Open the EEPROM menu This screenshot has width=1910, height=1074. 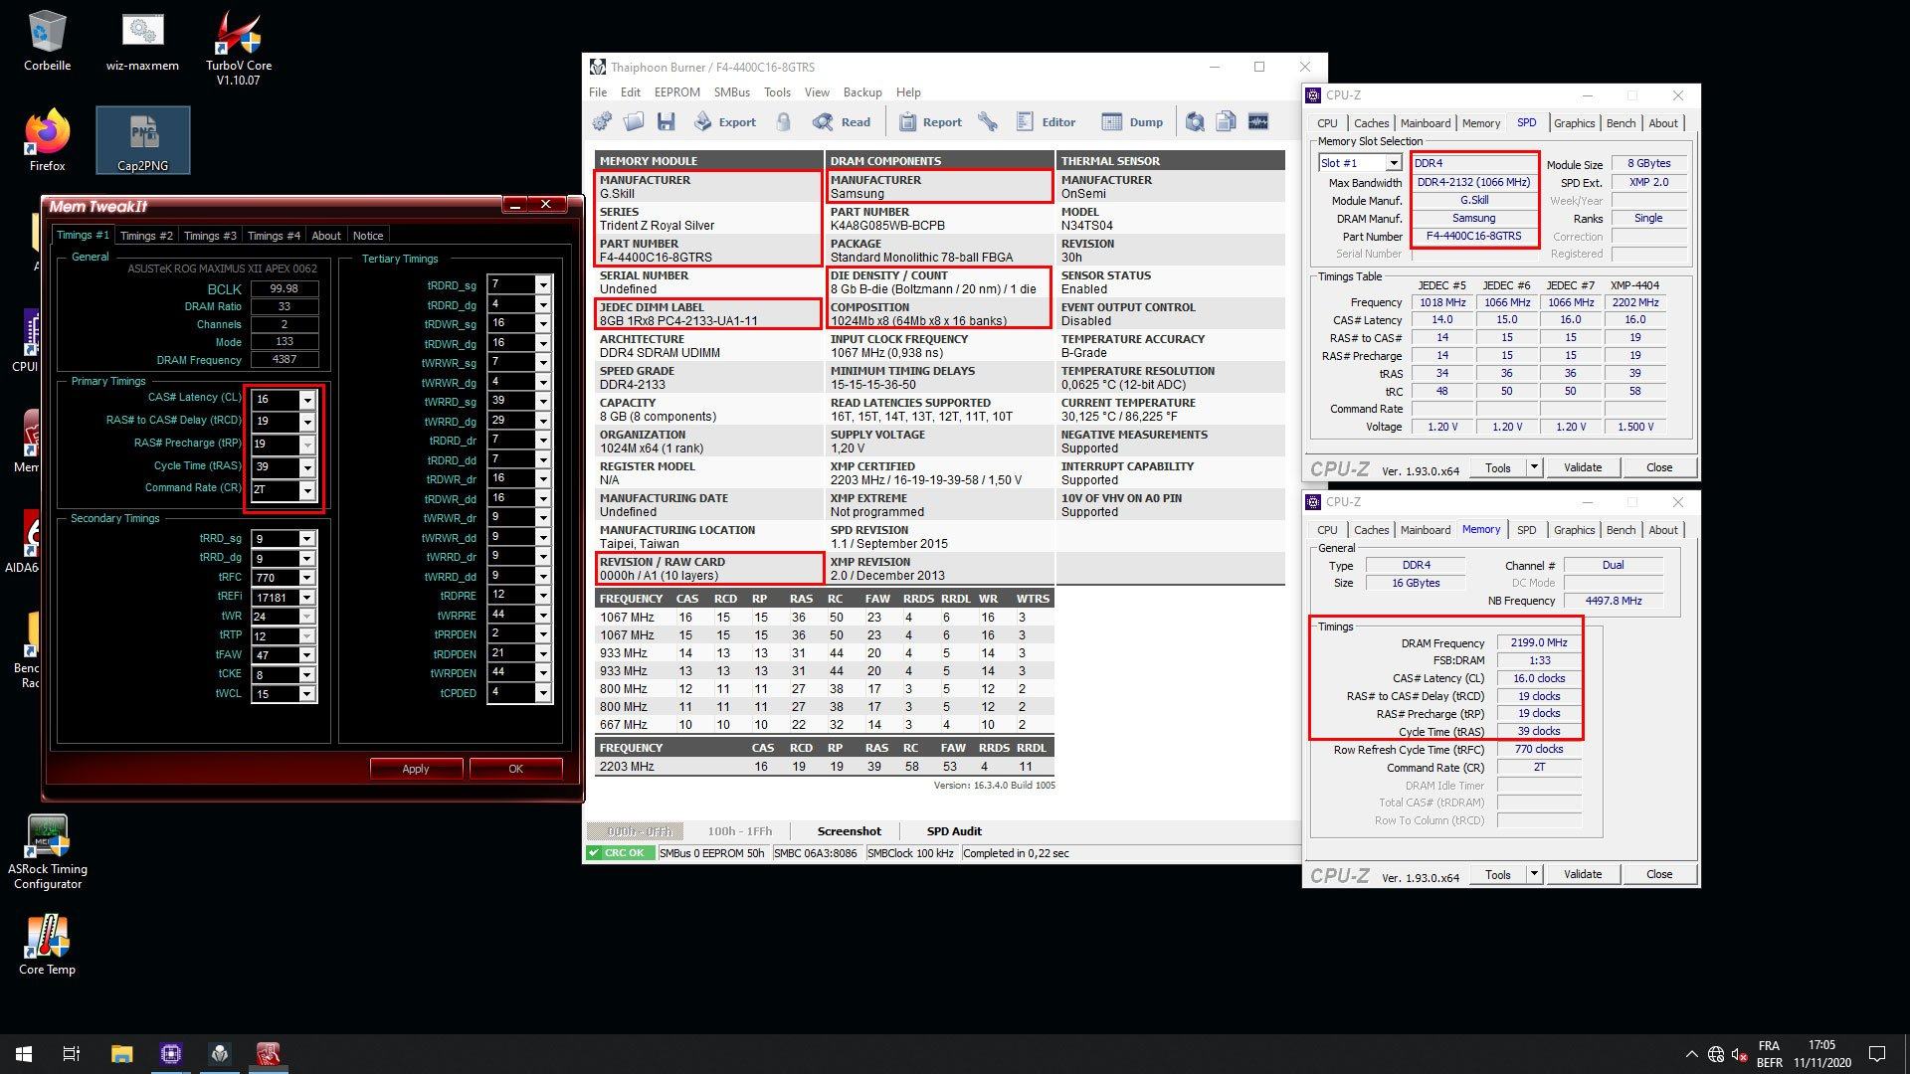pos(676,92)
